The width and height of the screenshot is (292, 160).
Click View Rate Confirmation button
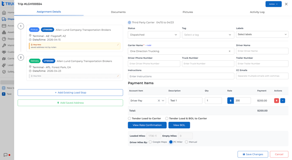click(147, 125)
